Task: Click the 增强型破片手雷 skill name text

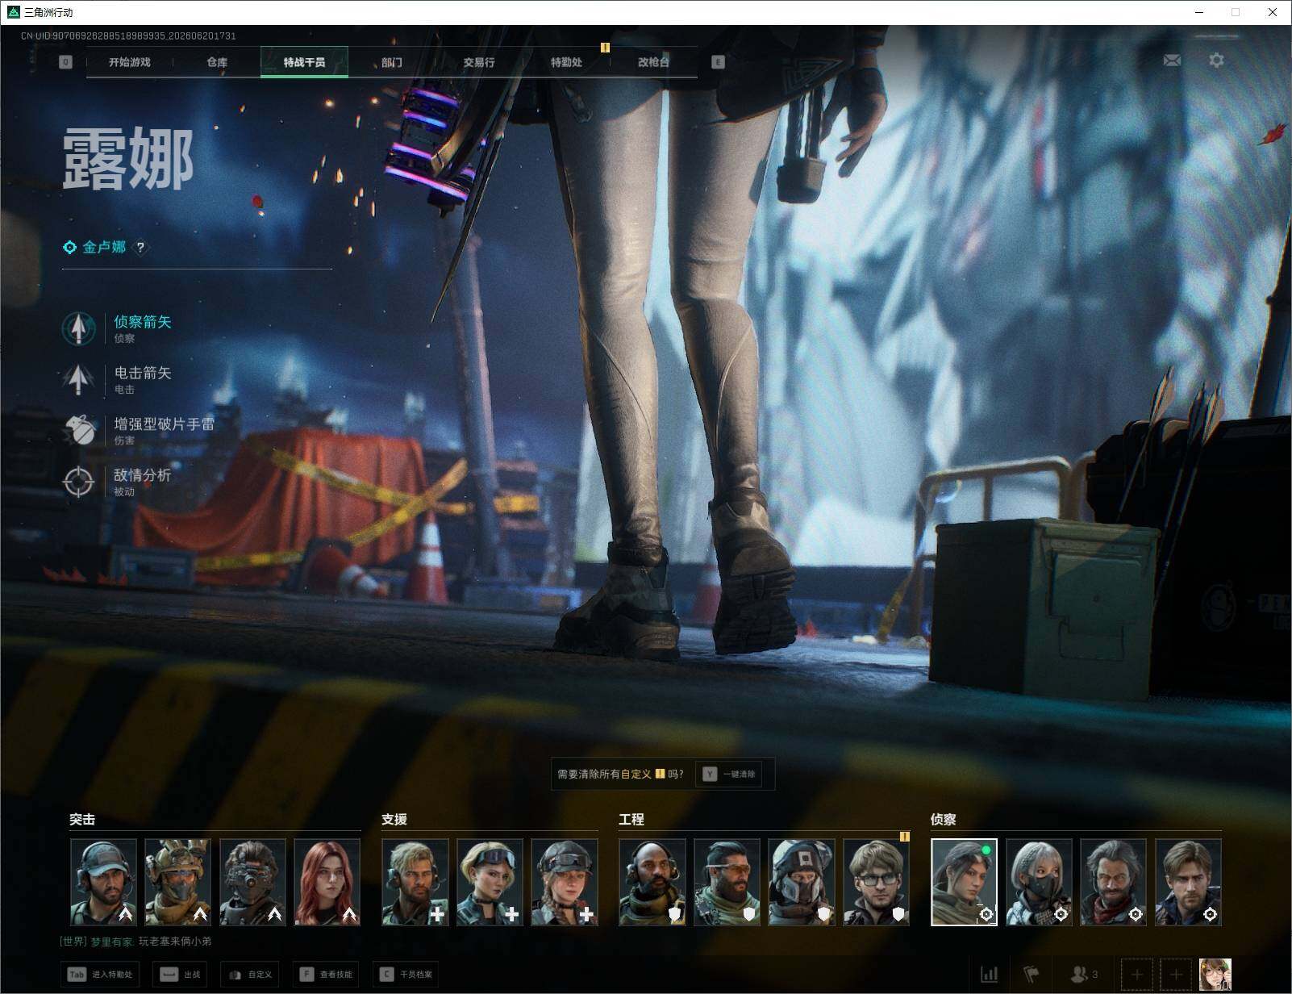Action: [165, 424]
